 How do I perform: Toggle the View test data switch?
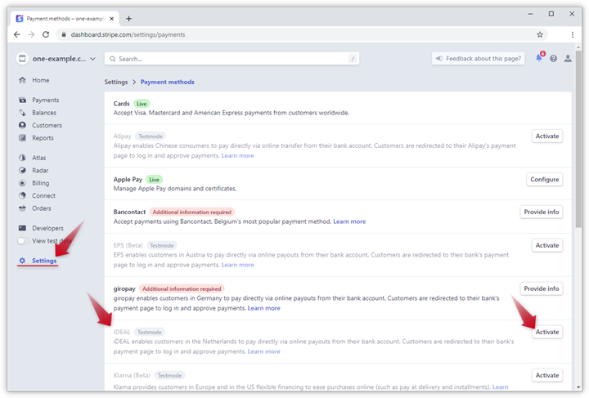point(22,241)
